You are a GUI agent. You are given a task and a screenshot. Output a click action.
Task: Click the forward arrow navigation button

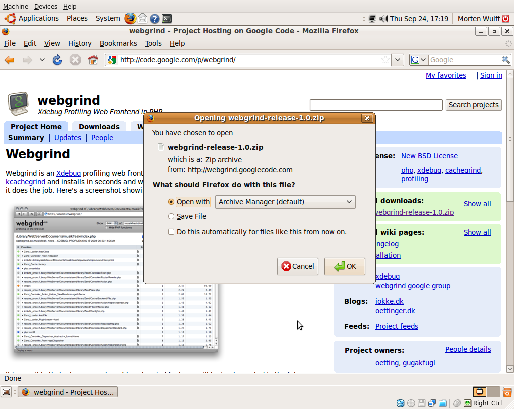click(x=27, y=60)
